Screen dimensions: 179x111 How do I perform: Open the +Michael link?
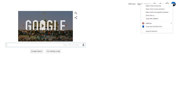[132, 4]
